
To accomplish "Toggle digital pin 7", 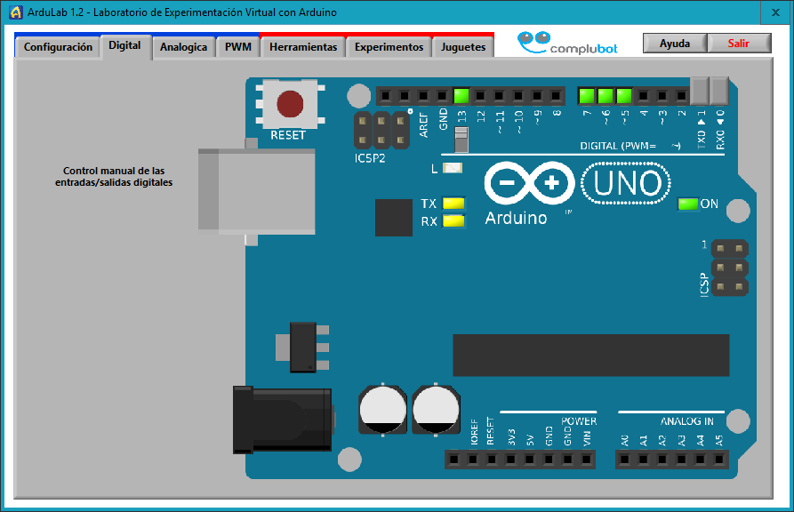I will [587, 95].
